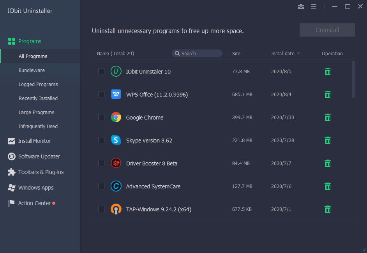Screen dimensions: 367x253
Task: Select the Driver Booster 8 Beta checkbox
Action: tap(101, 163)
